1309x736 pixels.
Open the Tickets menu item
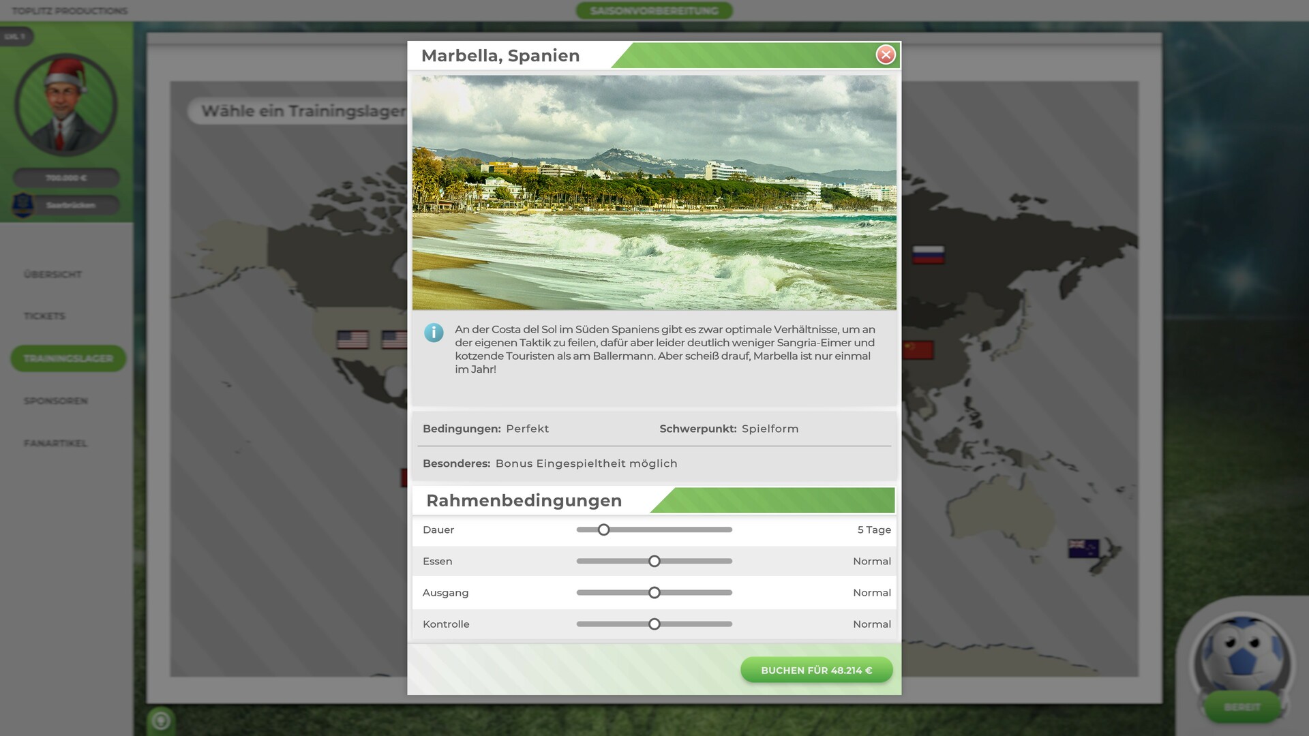tap(44, 316)
